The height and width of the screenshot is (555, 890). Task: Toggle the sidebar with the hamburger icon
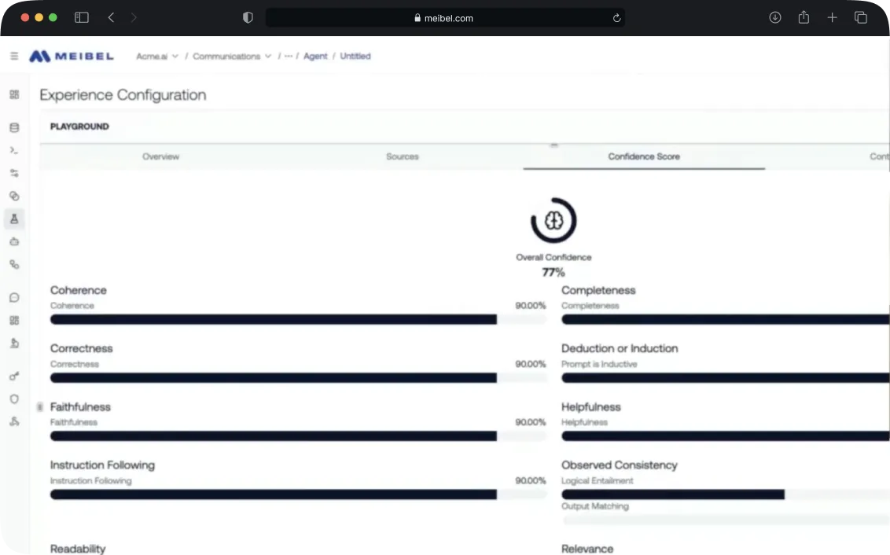point(13,56)
